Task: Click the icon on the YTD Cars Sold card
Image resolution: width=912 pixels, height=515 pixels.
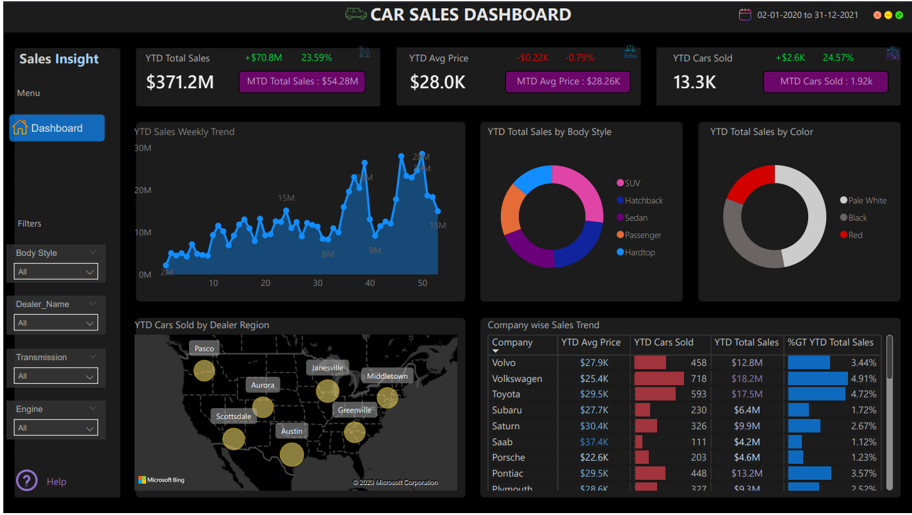Action: pyautogui.click(x=892, y=54)
